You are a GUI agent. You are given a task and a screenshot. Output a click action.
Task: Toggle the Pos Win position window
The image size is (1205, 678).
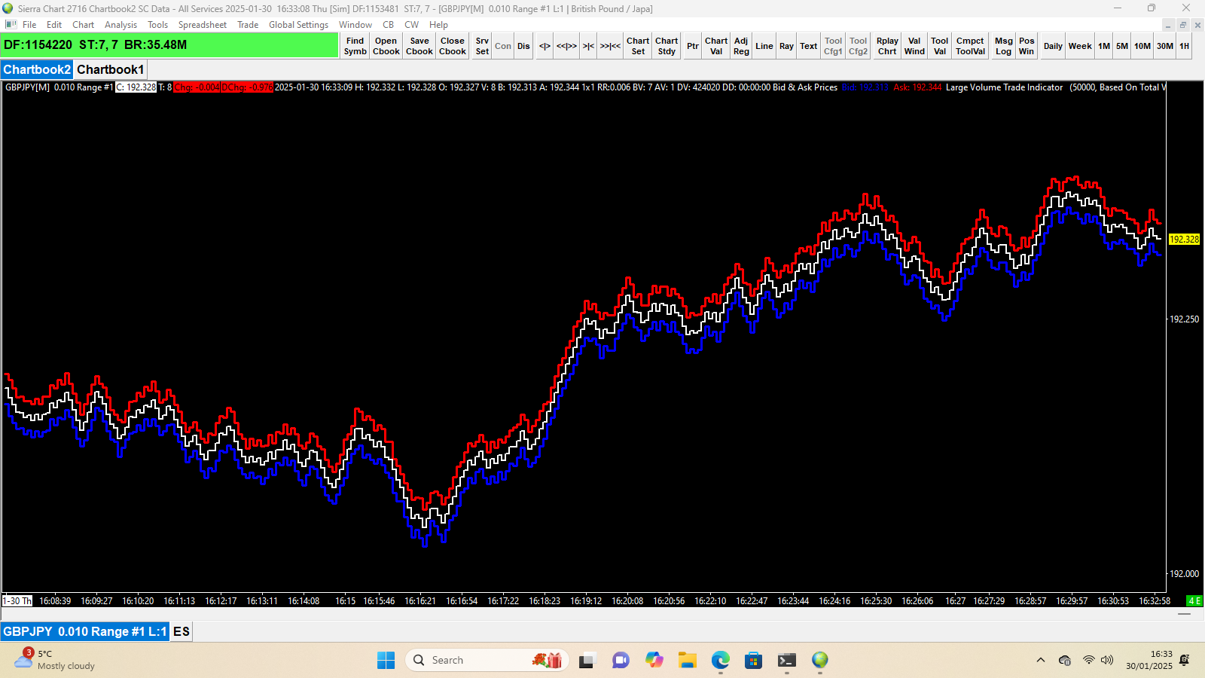[1027, 46]
